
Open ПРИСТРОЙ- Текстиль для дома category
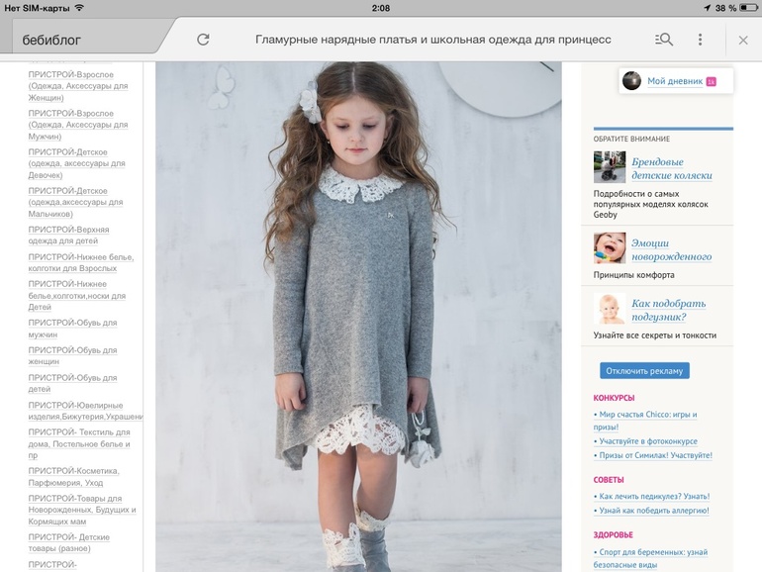(79, 443)
